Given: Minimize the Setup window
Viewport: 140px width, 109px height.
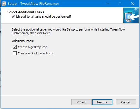Looking at the screenshot, I should pos(107,4).
